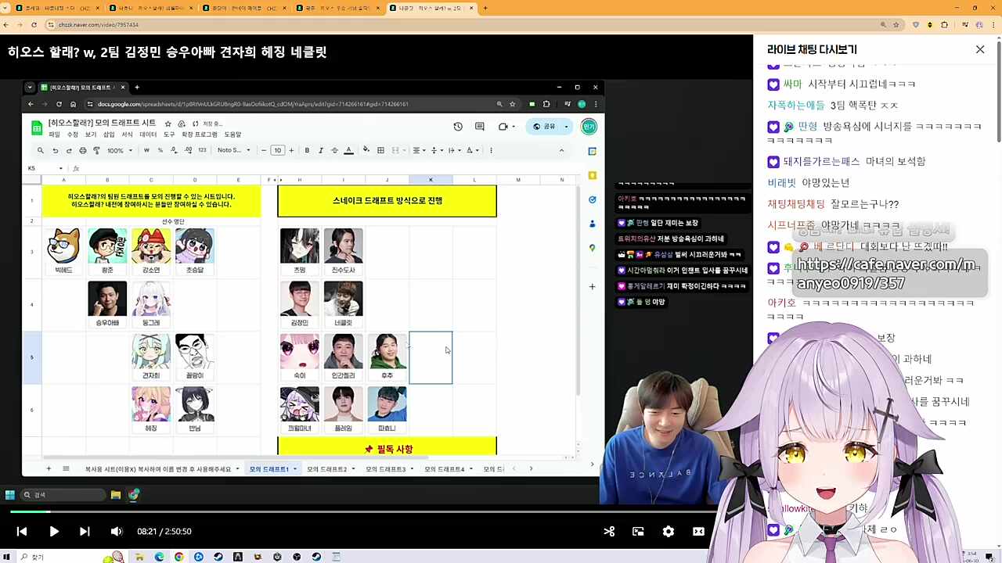Toggle italic formatting
This screenshot has height=563, width=1002.
click(x=320, y=150)
